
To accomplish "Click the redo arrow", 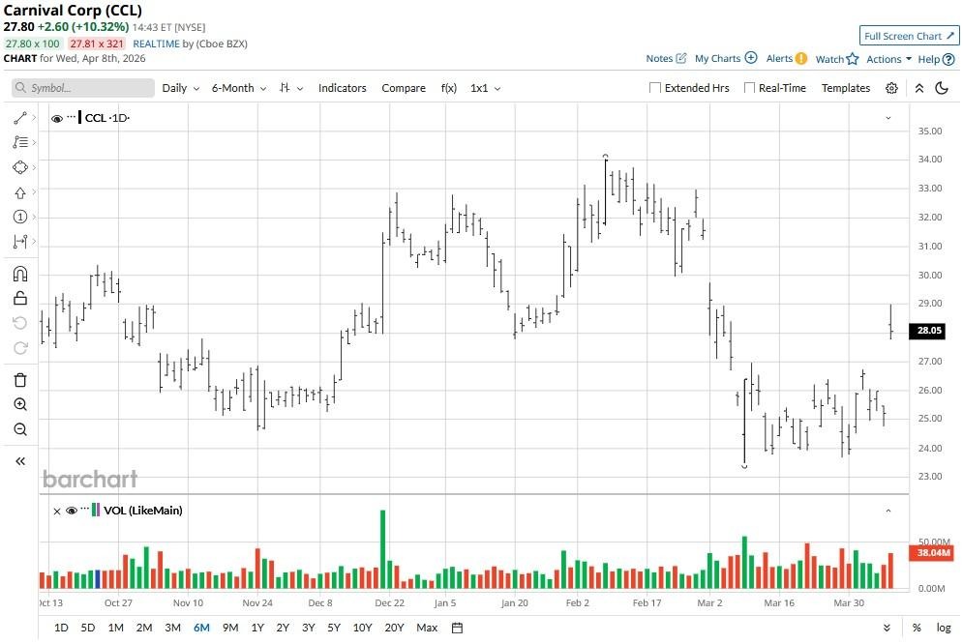I will [20, 348].
